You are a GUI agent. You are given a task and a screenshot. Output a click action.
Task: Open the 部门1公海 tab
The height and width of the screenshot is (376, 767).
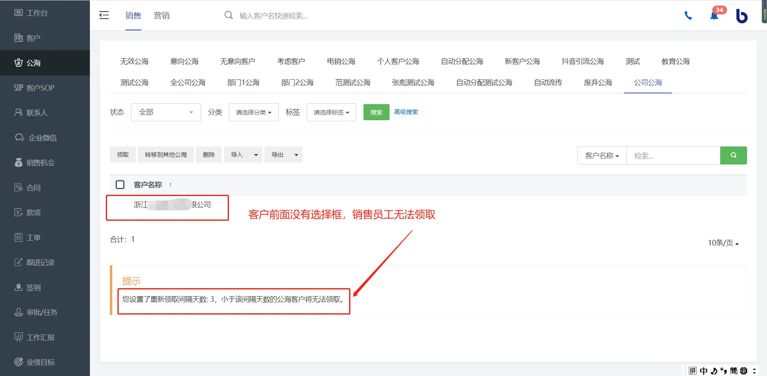[x=243, y=83]
